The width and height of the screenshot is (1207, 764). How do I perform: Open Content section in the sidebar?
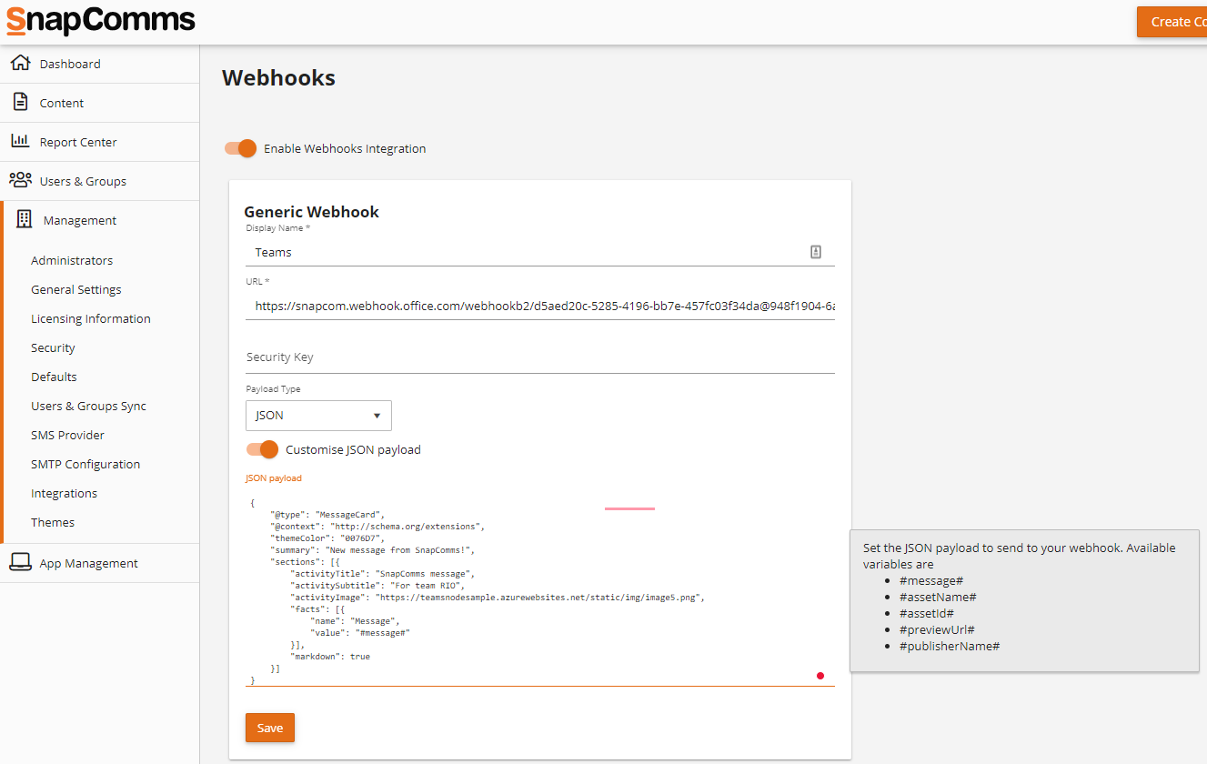point(99,103)
